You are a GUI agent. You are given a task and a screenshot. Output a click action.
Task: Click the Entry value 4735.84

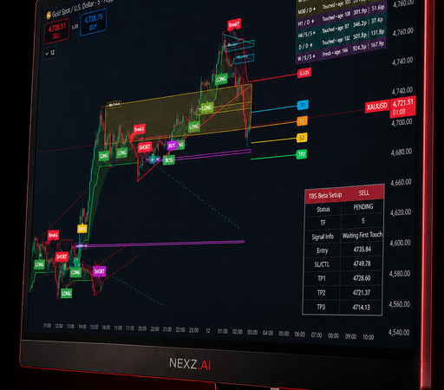click(x=362, y=250)
